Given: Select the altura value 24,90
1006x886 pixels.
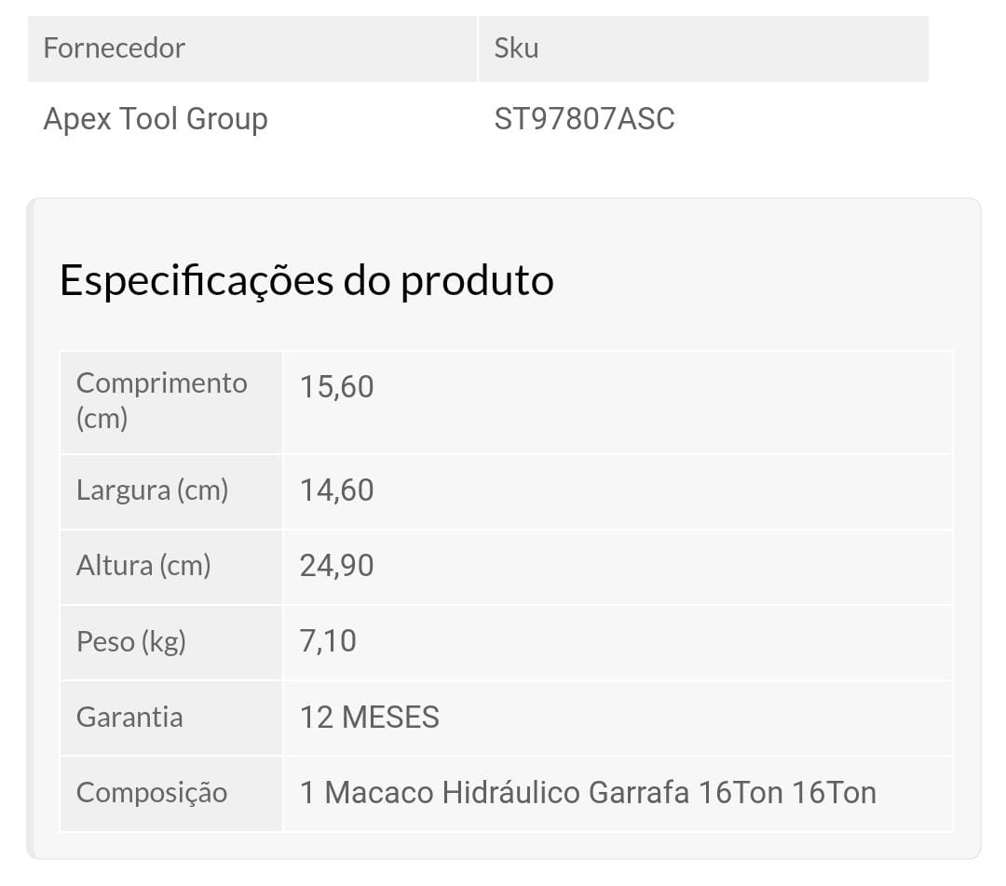Looking at the screenshot, I should pos(337,566).
